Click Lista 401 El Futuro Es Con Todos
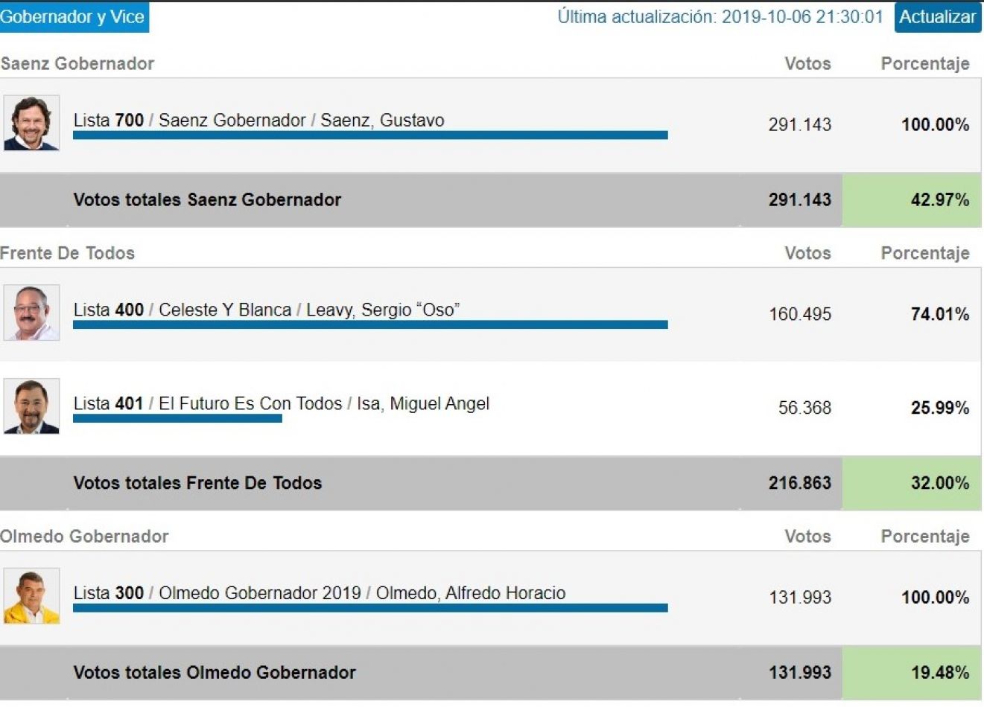Screen dimensions: 984x707 [x=281, y=403]
